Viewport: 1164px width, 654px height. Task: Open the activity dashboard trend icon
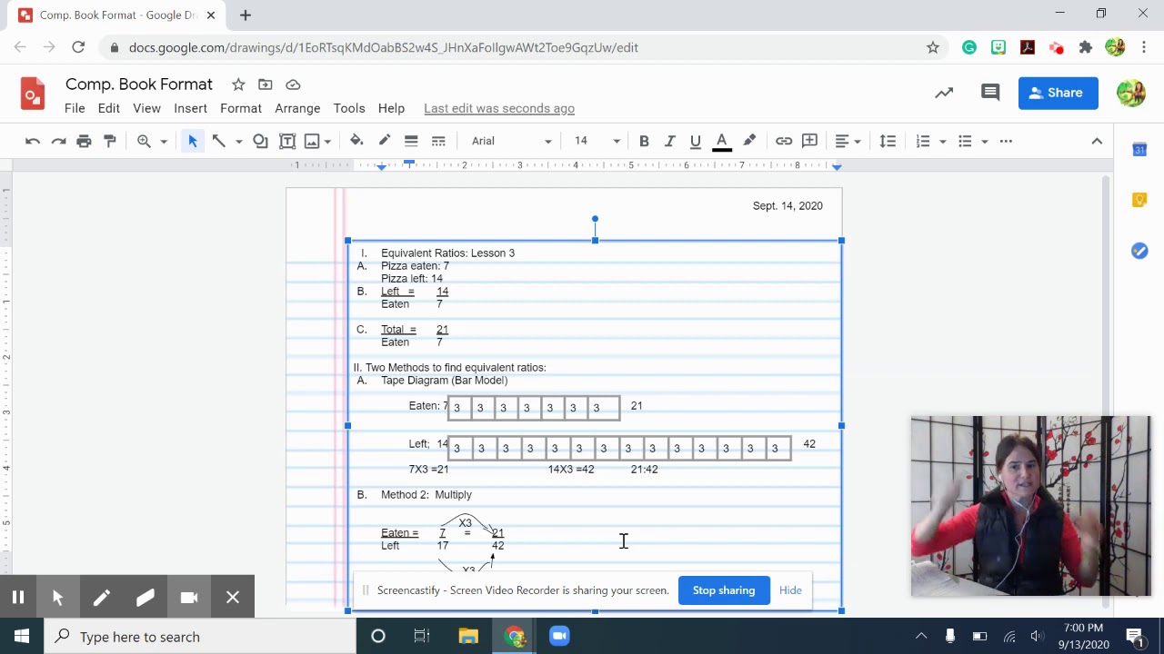click(x=944, y=93)
